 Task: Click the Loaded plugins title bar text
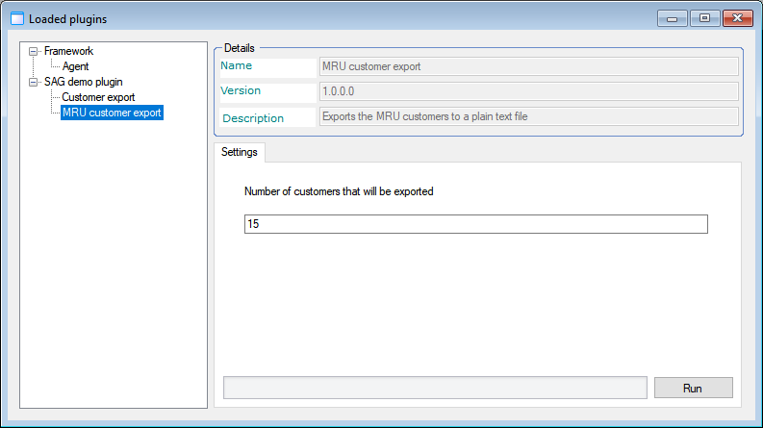[x=68, y=18]
